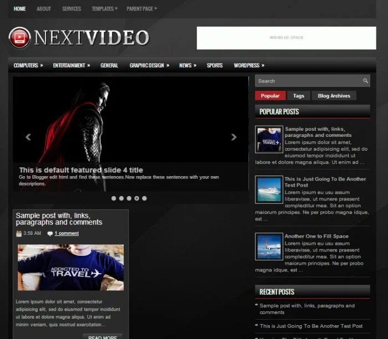Go to the Home page
This screenshot has height=339, width=388.
pos(19,9)
